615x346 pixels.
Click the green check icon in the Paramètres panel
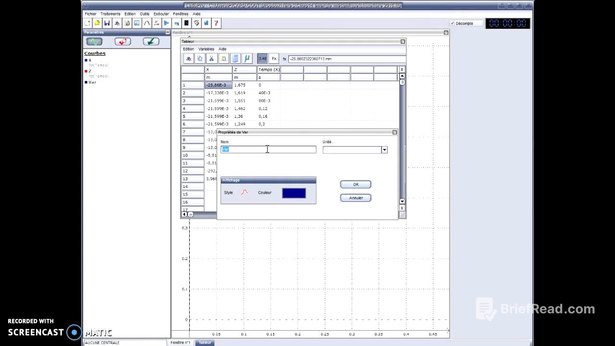tap(151, 42)
